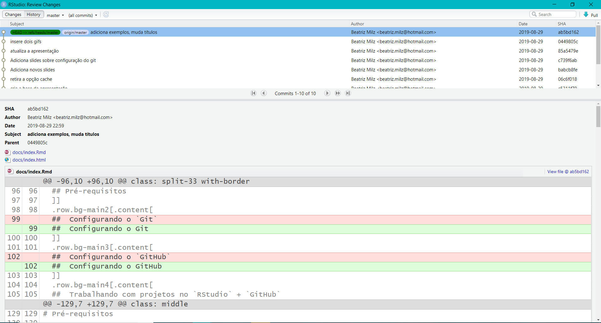601x323 pixels.
Task: Go to the previous page of commits
Action: 264,93
